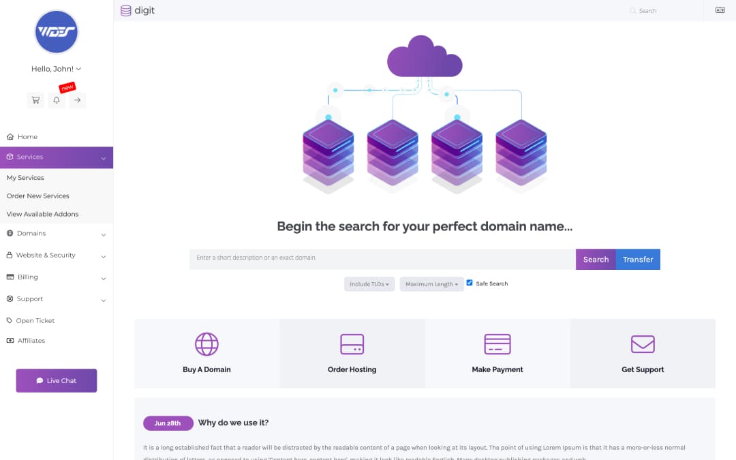Click the Order Hosting label

pos(352,369)
